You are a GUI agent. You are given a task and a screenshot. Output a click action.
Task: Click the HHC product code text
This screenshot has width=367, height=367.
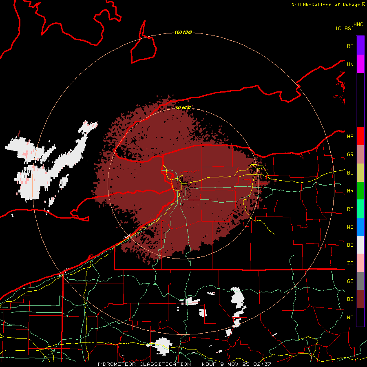pos(358,24)
